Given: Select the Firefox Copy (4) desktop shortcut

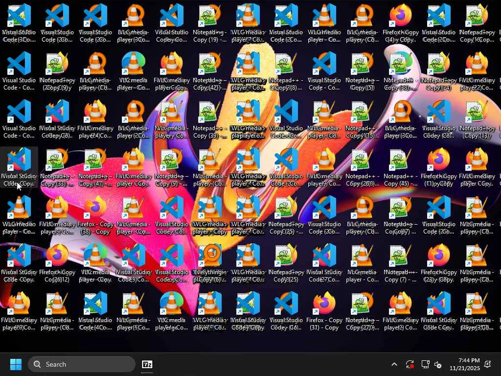Looking at the screenshot, I should click(400, 23).
